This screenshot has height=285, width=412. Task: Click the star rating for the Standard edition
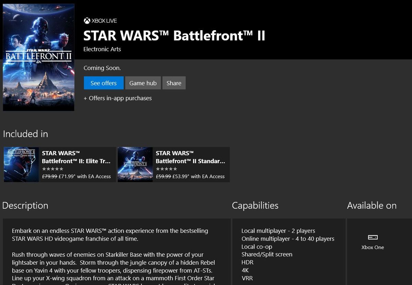(166, 169)
